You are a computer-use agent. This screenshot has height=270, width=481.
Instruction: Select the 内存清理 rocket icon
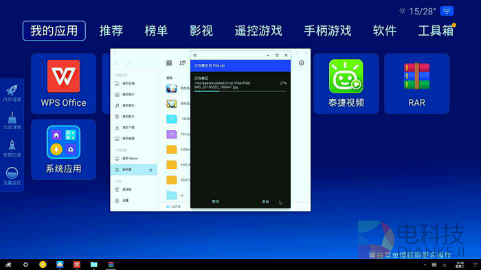(12, 93)
